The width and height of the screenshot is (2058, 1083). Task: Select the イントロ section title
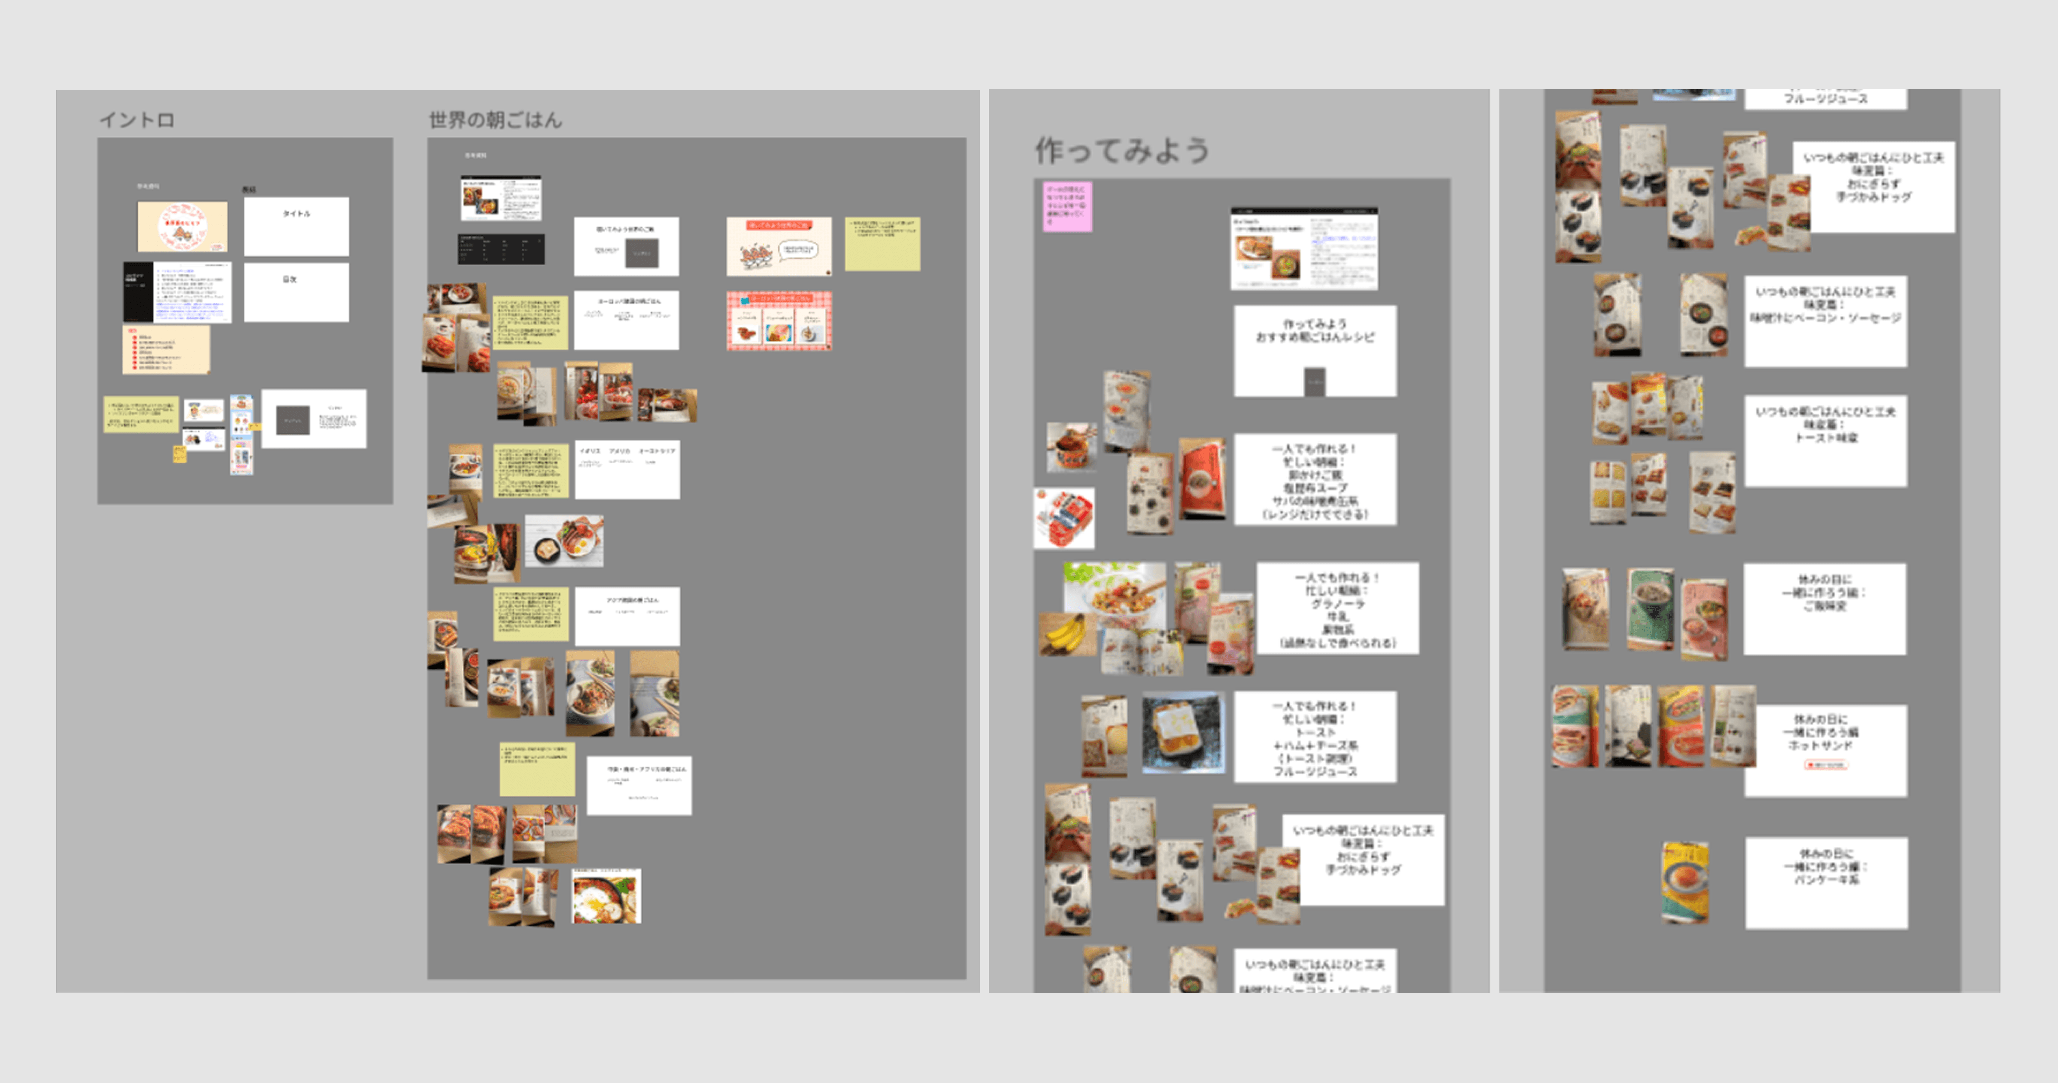click(x=136, y=120)
